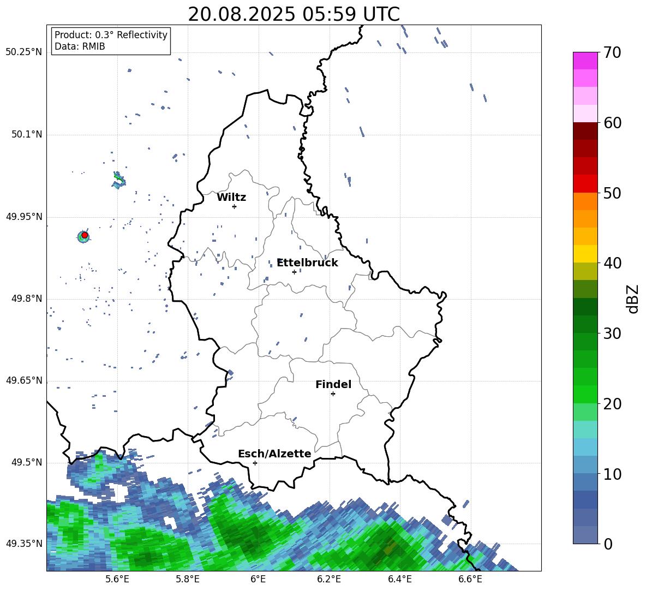Image resolution: width=646 pixels, height=590 pixels.
Task: Click the 50.1°N latitude label
Action: click(27, 135)
